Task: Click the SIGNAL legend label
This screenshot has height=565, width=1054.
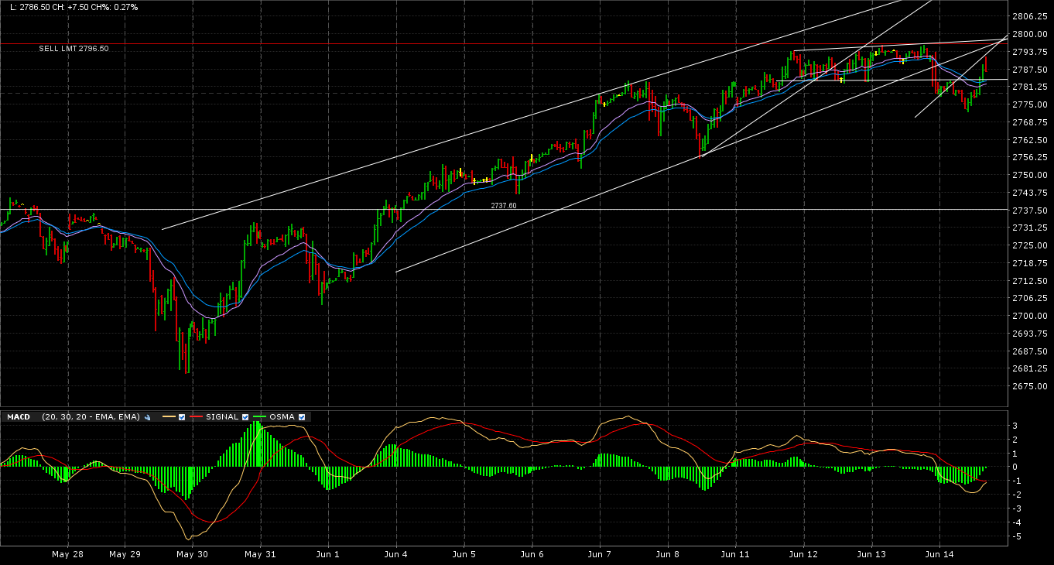Action: pos(223,417)
